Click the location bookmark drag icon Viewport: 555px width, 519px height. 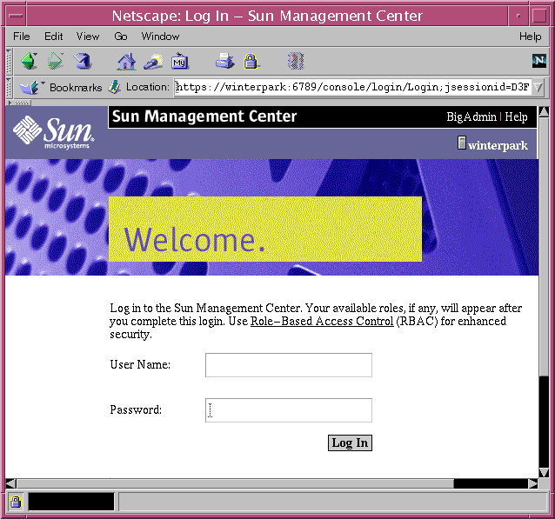click(x=114, y=87)
